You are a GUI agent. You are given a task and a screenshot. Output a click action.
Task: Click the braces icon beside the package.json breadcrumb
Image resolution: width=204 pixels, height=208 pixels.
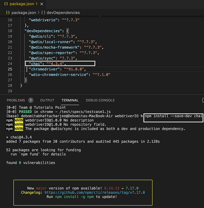tap(8, 13)
